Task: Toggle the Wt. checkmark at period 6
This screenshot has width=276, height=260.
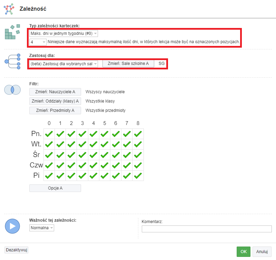Action: [x=116, y=144]
